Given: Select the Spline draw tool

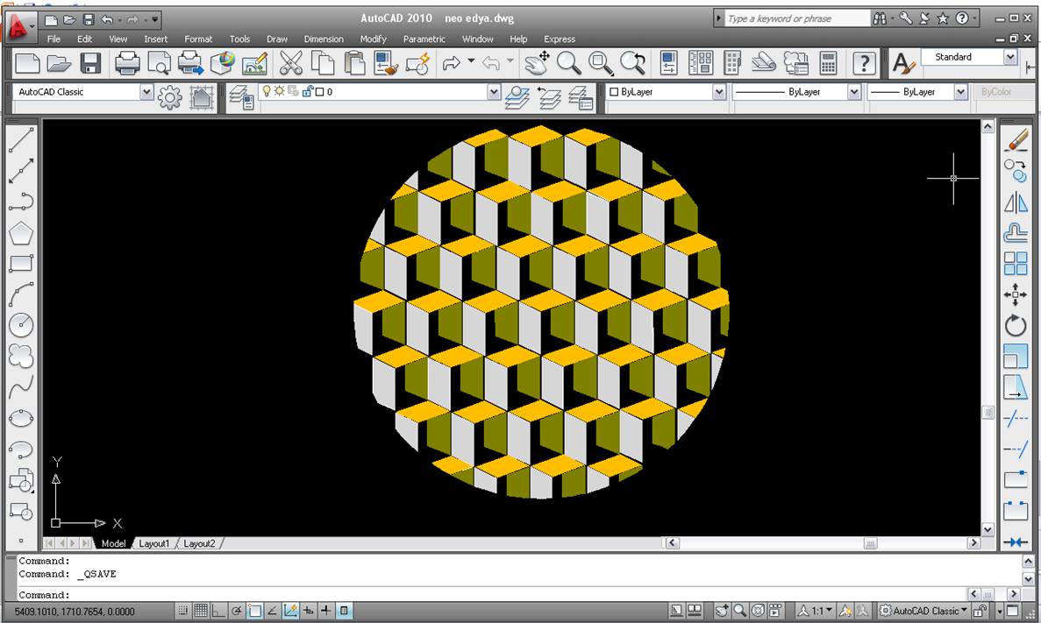Looking at the screenshot, I should click(x=20, y=386).
